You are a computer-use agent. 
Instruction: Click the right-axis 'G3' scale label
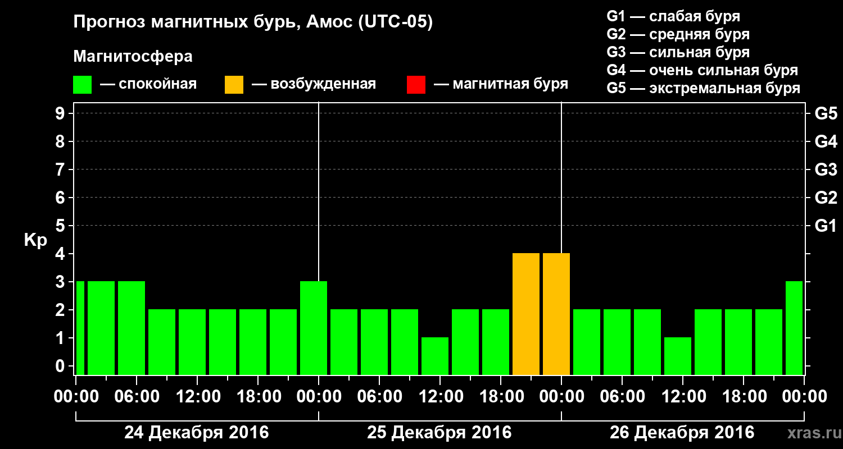point(826,169)
